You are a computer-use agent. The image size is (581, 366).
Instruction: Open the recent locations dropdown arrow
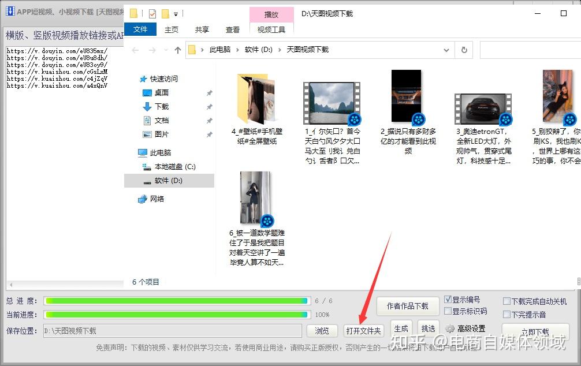(166, 50)
